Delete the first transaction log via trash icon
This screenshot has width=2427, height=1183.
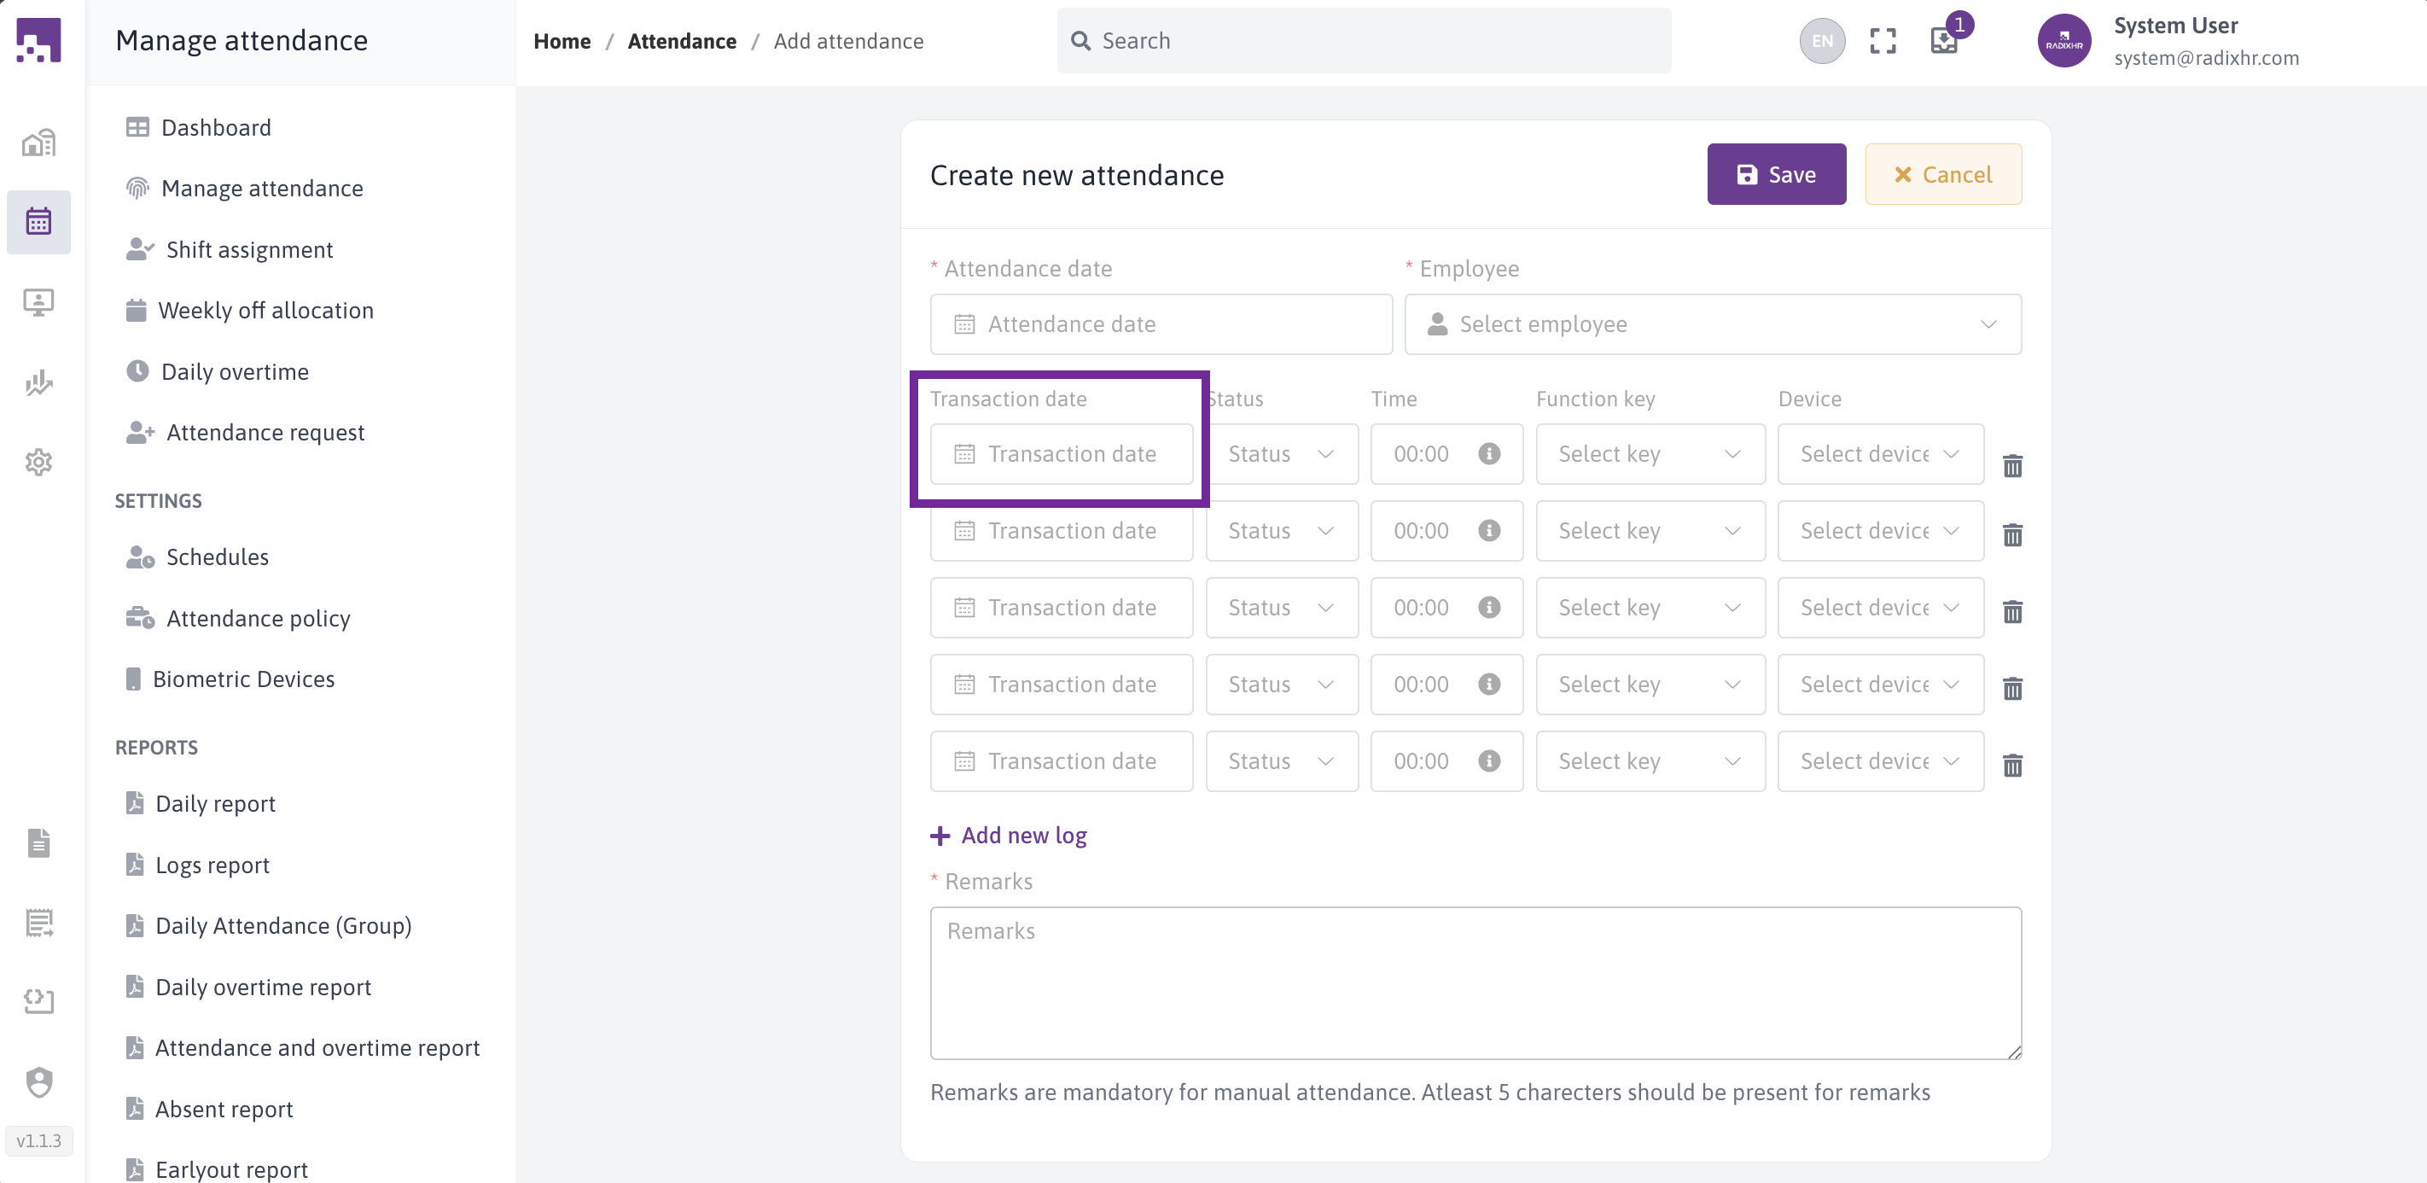(x=2013, y=466)
